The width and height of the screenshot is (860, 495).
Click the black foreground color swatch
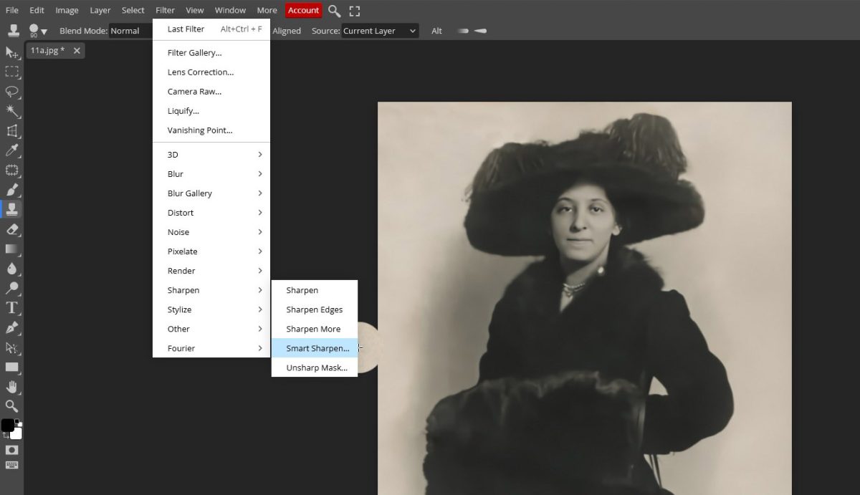pyautogui.click(x=7, y=426)
